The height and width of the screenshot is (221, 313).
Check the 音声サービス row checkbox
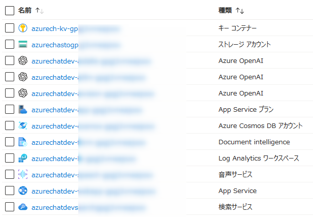click(x=10, y=174)
